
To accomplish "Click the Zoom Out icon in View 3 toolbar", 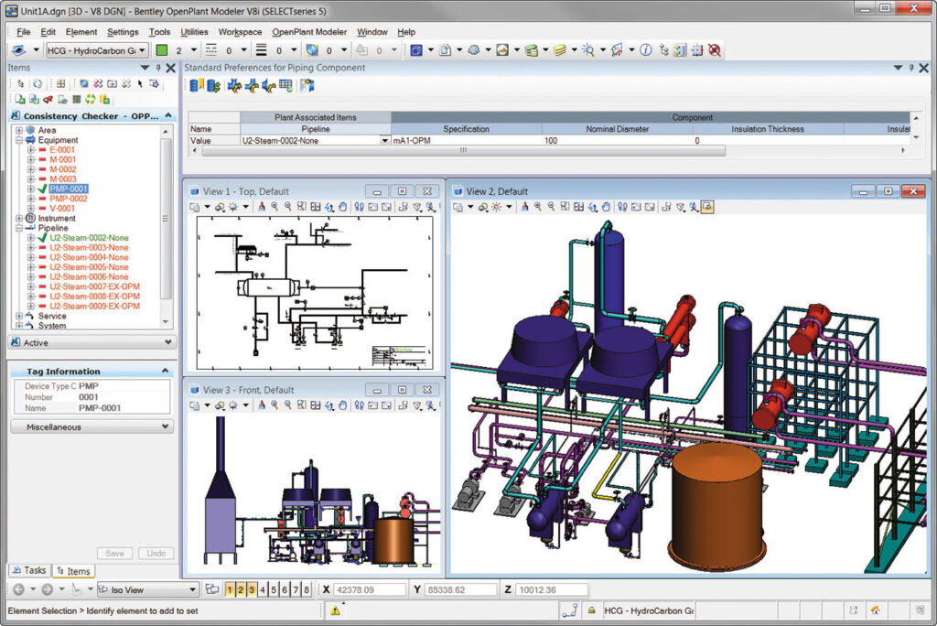I will click(288, 405).
